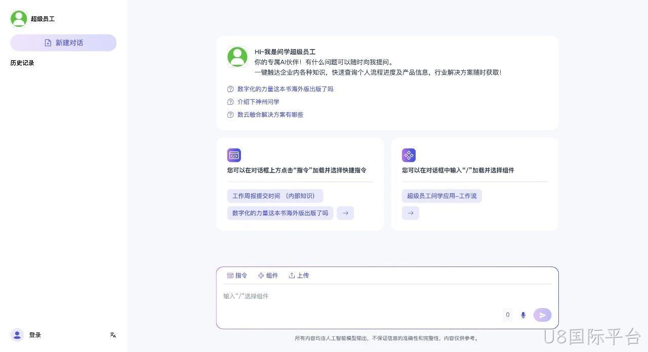This screenshot has width=648, height=352.
Task: Click the question mark icon beside 数云融合解决方案有哪些
Action: (230, 115)
